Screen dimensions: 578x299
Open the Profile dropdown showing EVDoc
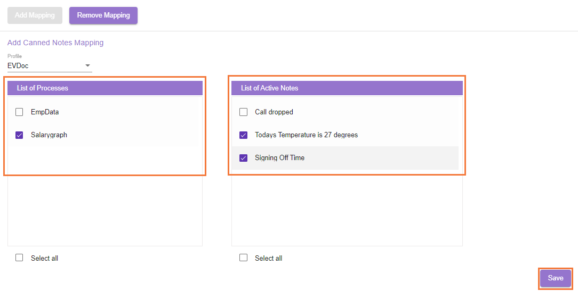(45, 66)
